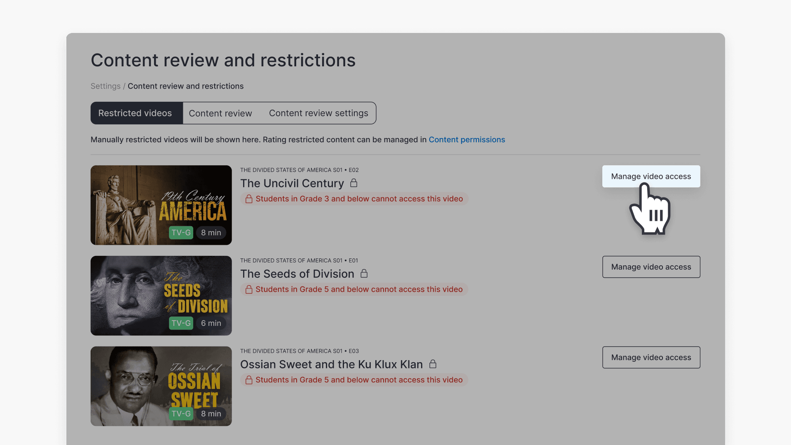
Task: Click Manage video access for The Seeds of Division
Action: [x=651, y=267]
